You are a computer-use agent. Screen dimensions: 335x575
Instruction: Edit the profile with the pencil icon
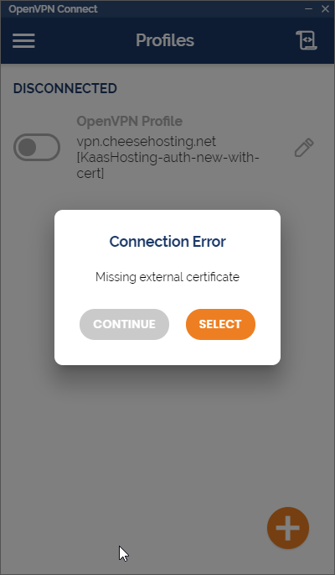304,148
